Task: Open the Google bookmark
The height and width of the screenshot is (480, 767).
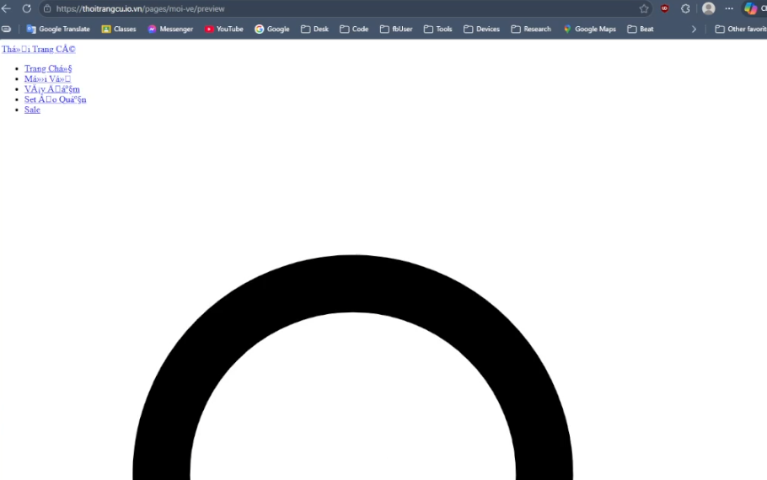Action: 272,29
